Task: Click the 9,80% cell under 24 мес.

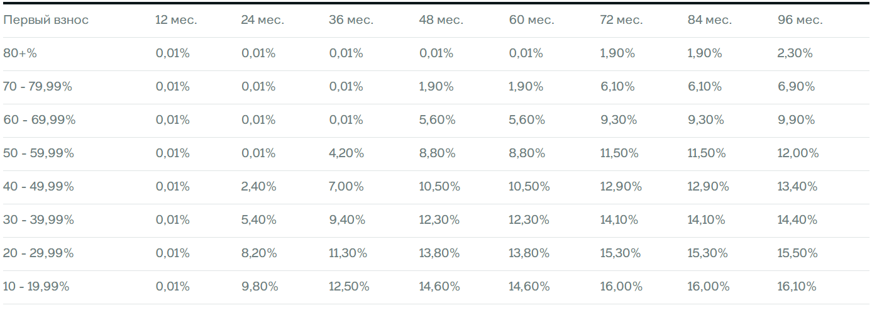Action: [259, 287]
